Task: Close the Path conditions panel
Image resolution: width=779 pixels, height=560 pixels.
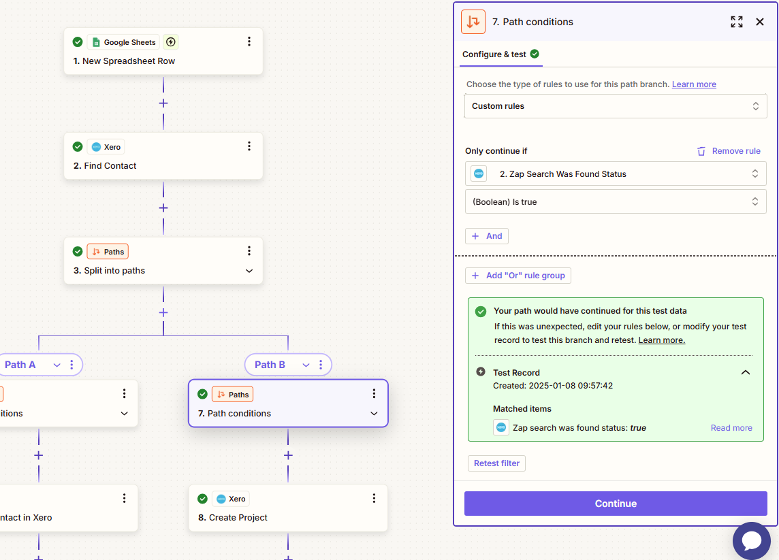Action: tap(760, 22)
